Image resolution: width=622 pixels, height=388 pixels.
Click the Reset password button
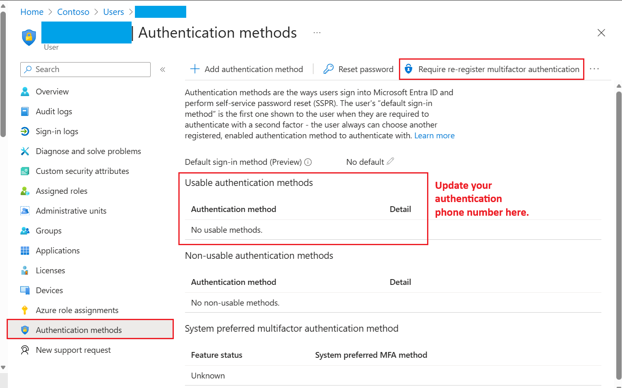pos(358,69)
